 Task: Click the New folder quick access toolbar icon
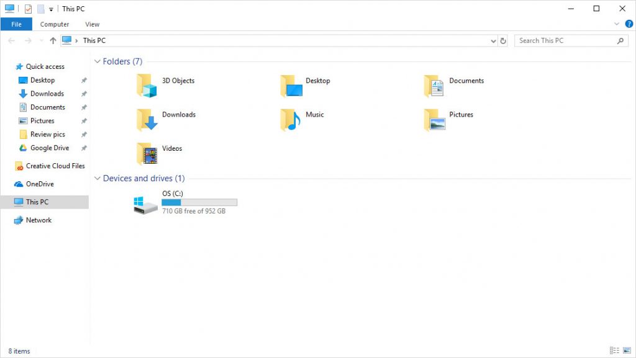[40, 9]
